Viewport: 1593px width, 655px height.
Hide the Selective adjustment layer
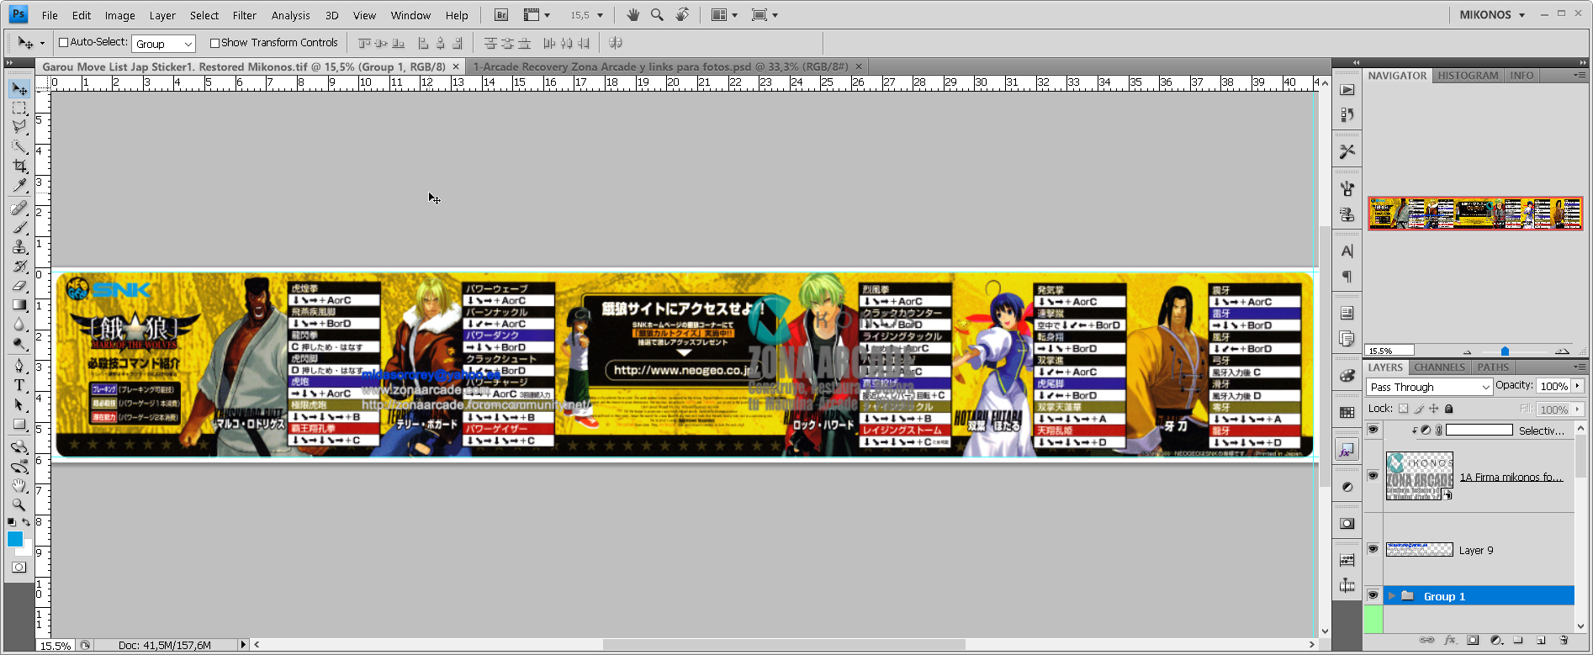1373,430
